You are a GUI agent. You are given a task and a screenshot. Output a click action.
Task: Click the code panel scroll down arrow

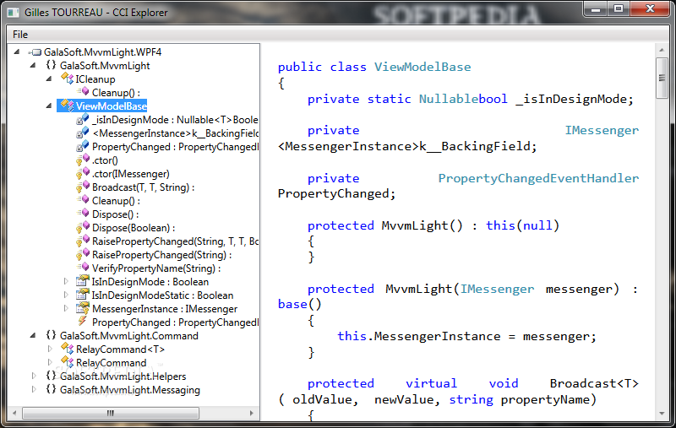coord(662,414)
